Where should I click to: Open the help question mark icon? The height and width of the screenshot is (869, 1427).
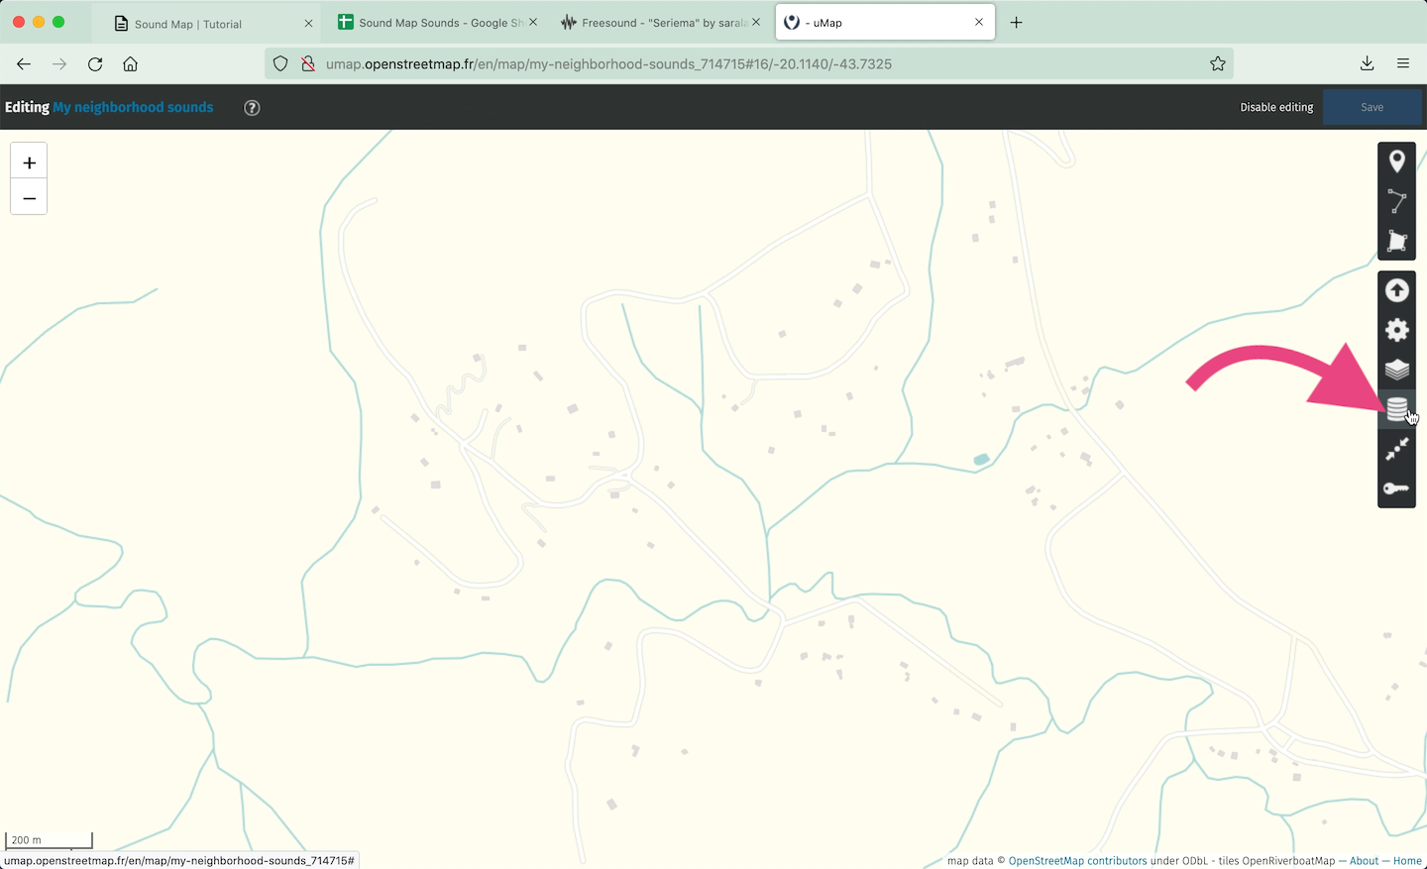click(x=252, y=108)
